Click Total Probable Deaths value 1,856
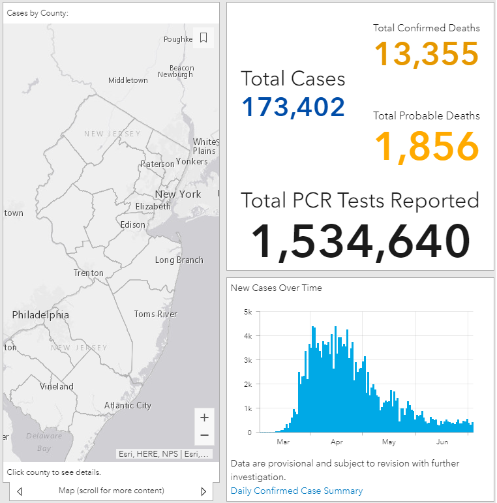The width and height of the screenshot is (497, 503). point(427,146)
